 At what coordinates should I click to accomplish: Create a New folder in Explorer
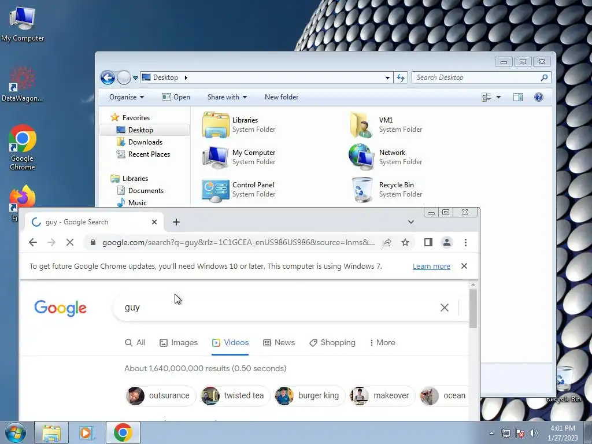(282, 97)
